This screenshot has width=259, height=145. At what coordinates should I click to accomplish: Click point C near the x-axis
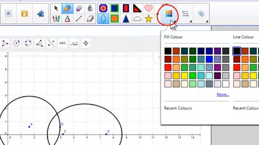point(63,134)
